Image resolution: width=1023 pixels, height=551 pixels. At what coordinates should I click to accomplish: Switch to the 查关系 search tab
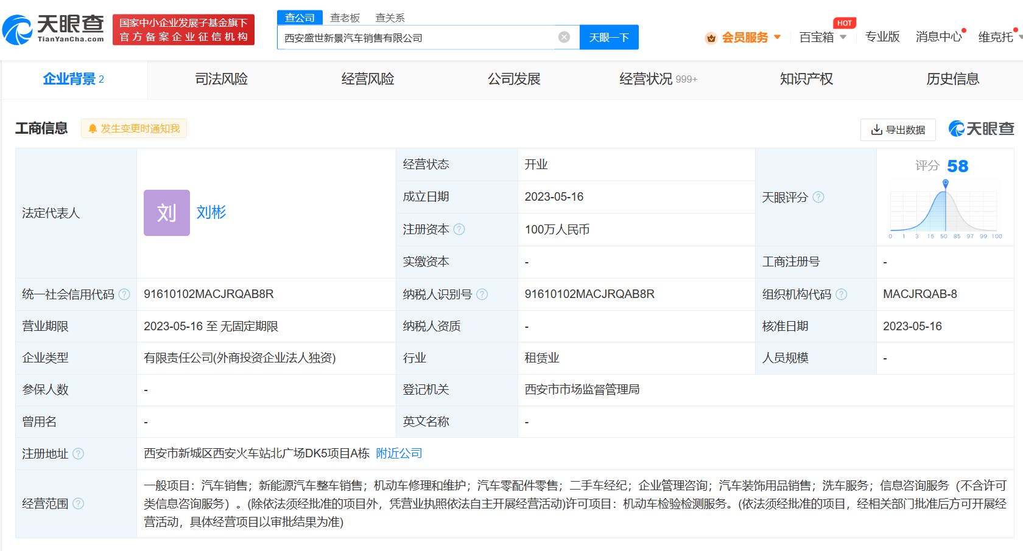click(x=390, y=18)
